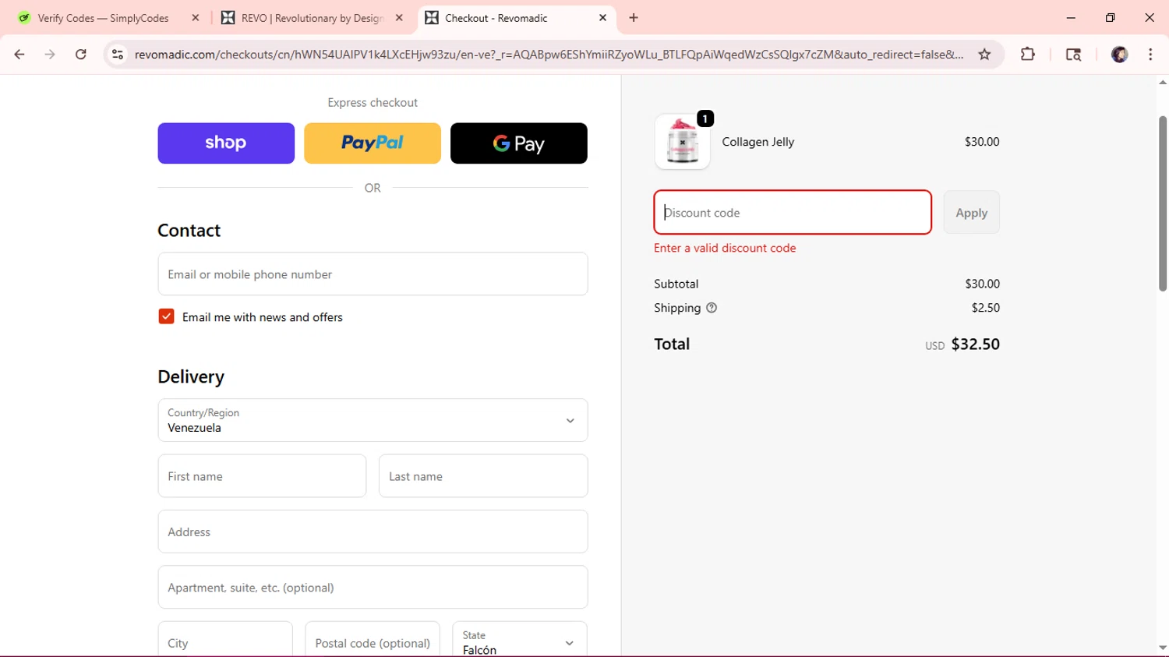View site information icon in address bar
1169x657 pixels.
(118, 55)
